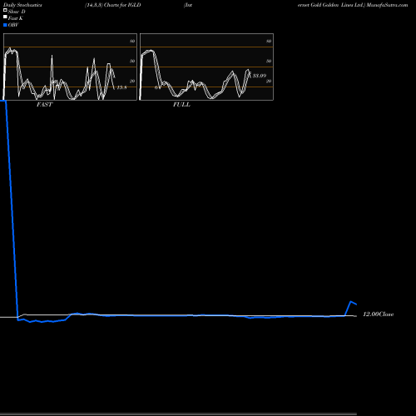Click the '12.00Close' price label
The height and width of the screenshot is (416, 416).
pyautogui.click(x=379, y=314)
